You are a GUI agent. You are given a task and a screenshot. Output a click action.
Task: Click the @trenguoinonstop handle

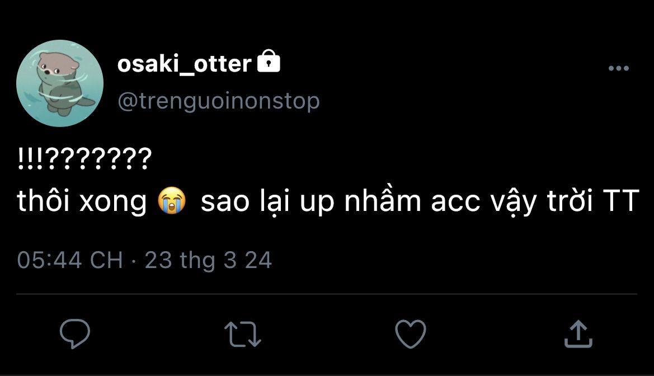(x=218, y=101)
